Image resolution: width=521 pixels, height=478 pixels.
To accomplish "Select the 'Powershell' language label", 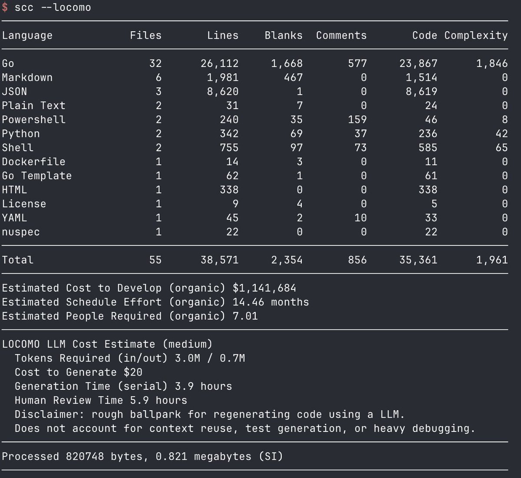I will tap(33, 119).
